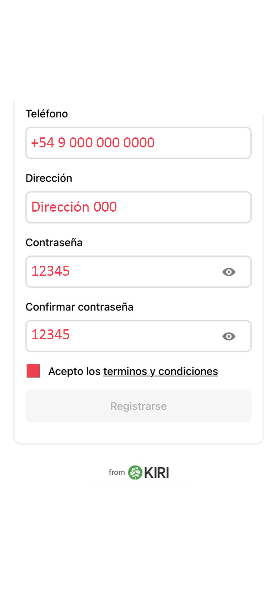Click the Contraseña field label
This screenshot has width=277, height=601.
pyautogui.click(x=54, y=243)
